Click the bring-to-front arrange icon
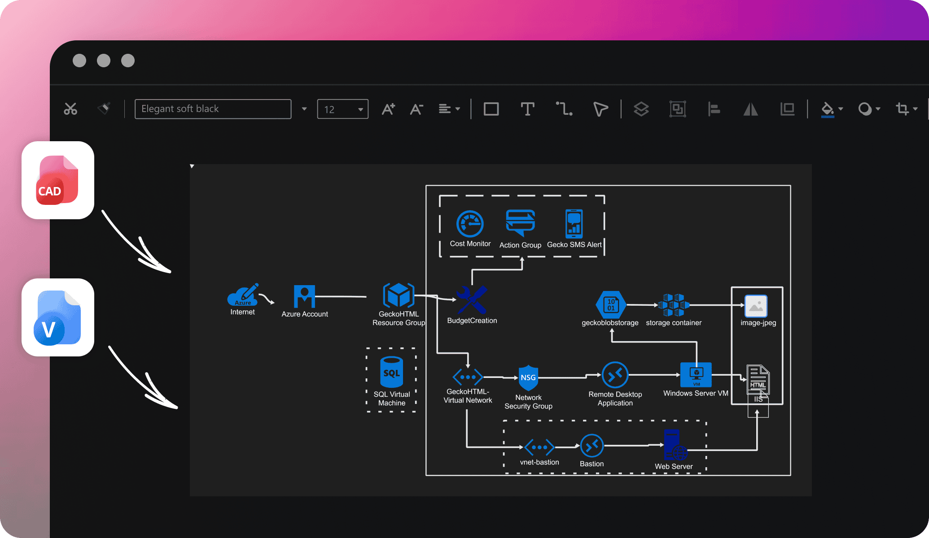Viewport: 929px width, 538px height. pos(787,109)
